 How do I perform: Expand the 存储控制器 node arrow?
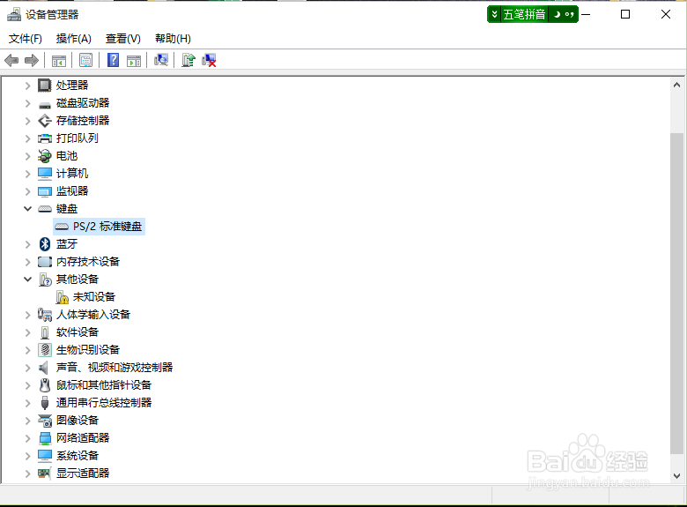click(27, 121)
